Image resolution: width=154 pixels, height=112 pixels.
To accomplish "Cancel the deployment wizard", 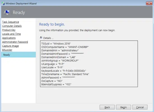I will tap(140, 107).
